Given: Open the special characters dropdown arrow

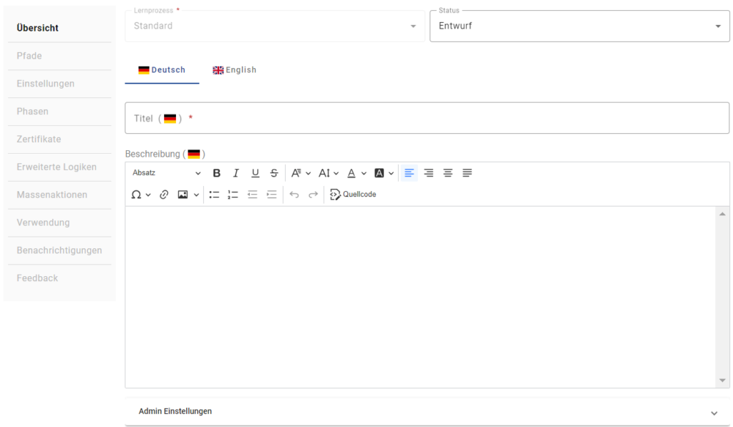Looking at the screenshot, I should pyautogui.click(x=148, y=195).
